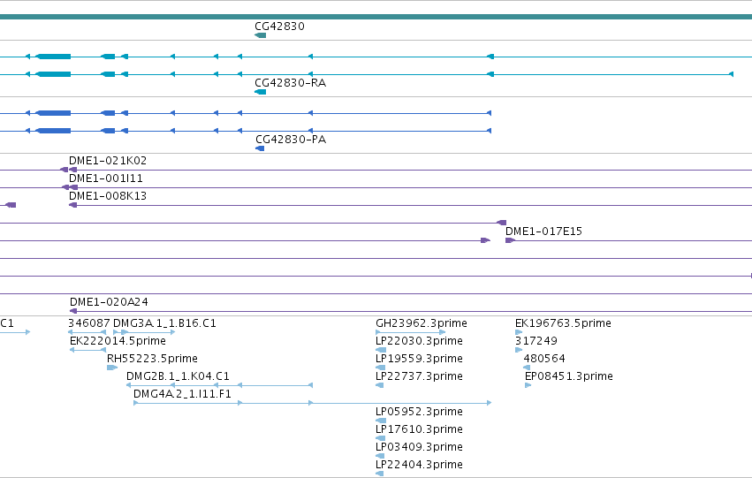Click the purple arrow of DME1-008K13
The image size is (752, 478).
(72, 205)
